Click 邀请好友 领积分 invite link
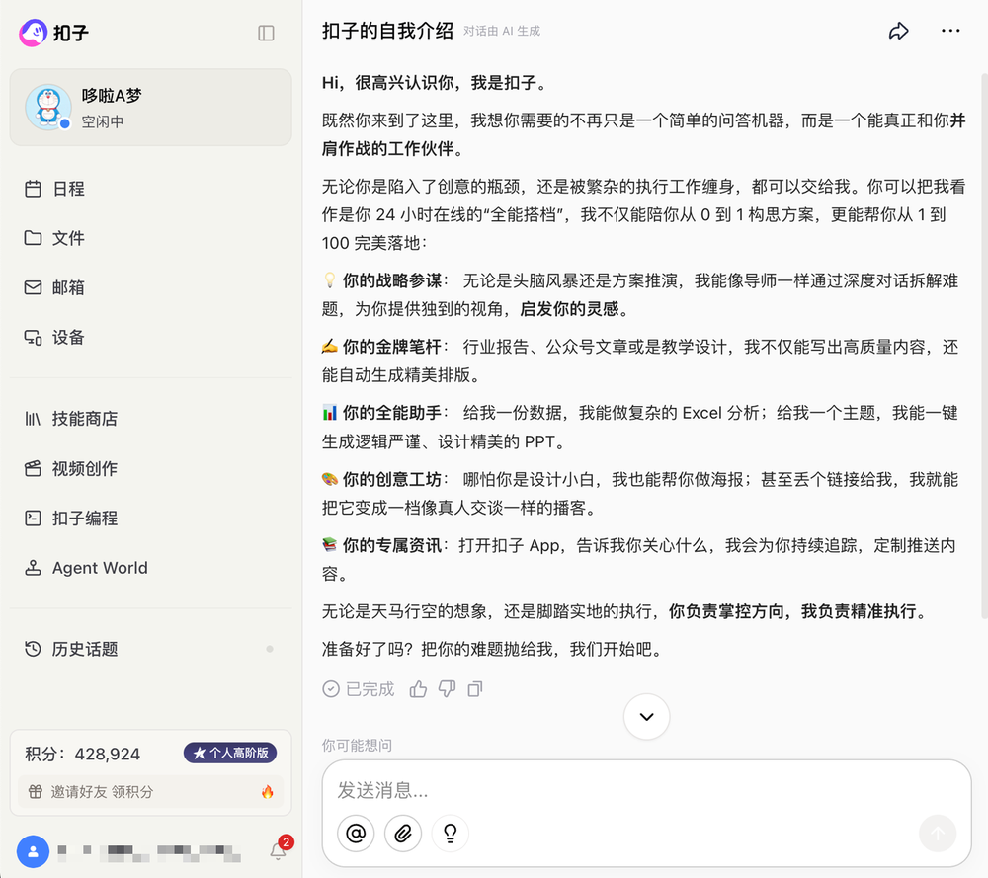The height and width of the screenshot is (878, 988). tap(98, 792)
